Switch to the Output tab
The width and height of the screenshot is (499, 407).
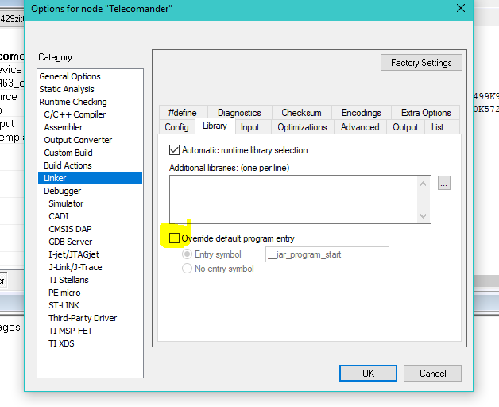point(405,127)
